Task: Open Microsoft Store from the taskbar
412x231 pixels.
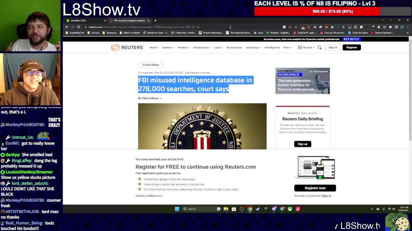Action: click(x=234, y=209)
